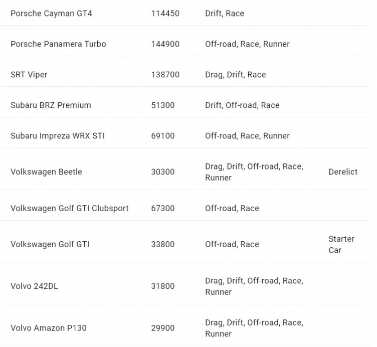The width and height of the screenshot is (377, 347).
Task: Click the Volkswagen Beetle car name
Action: [x=46, y=172]
